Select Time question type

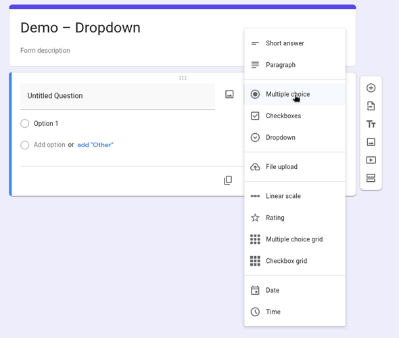click(295, 312)
